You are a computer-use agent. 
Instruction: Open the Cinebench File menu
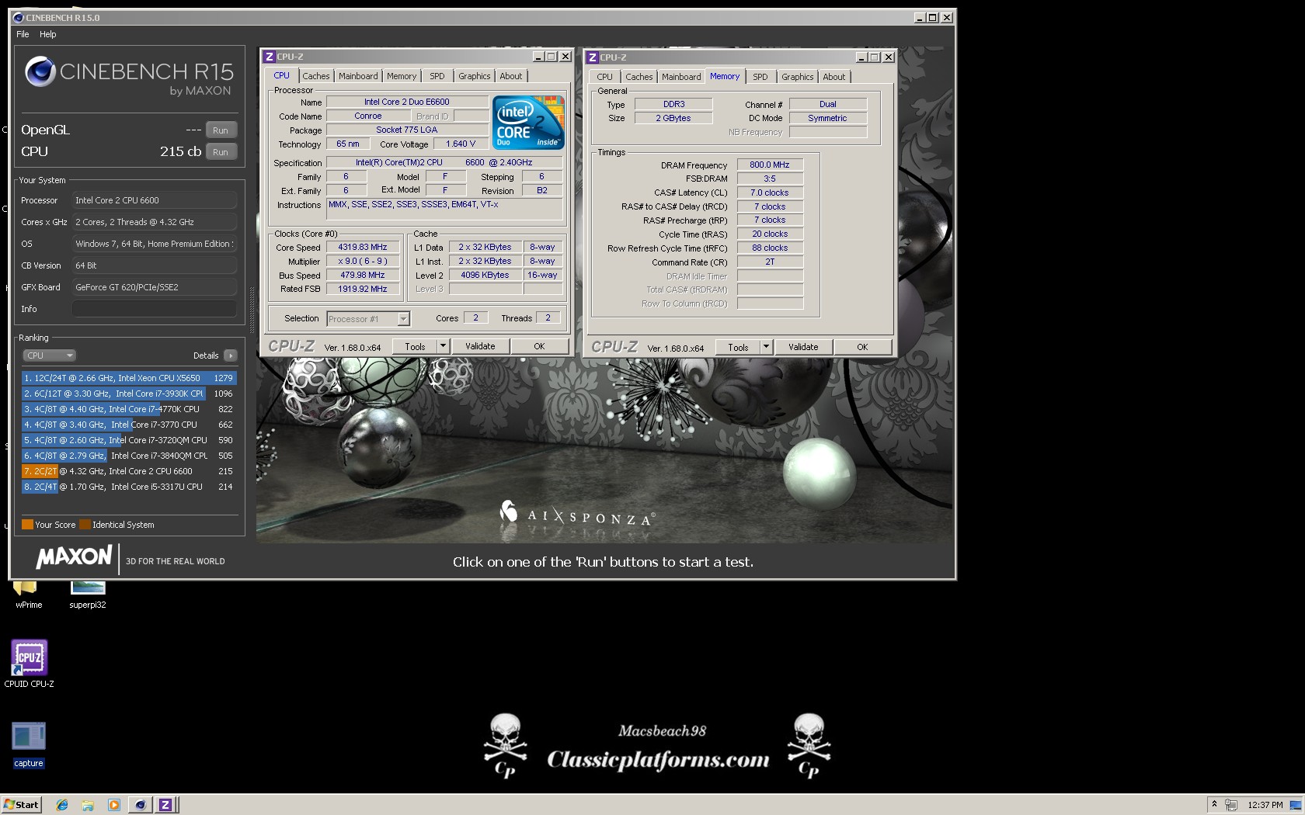[23, 34]
